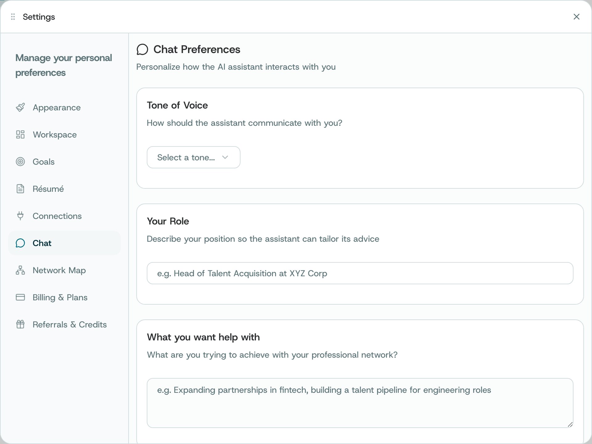Open the Select a tone dropdown
This screenshot has height=444, width=592.
pyautogui.click(x=193, y=157)
